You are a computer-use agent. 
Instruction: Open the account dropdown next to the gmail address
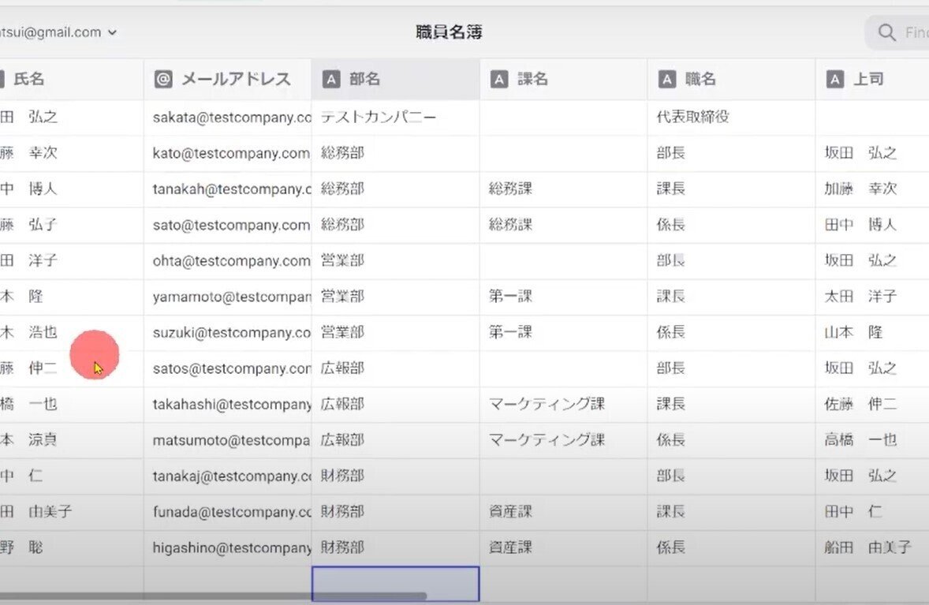[112, 32]
